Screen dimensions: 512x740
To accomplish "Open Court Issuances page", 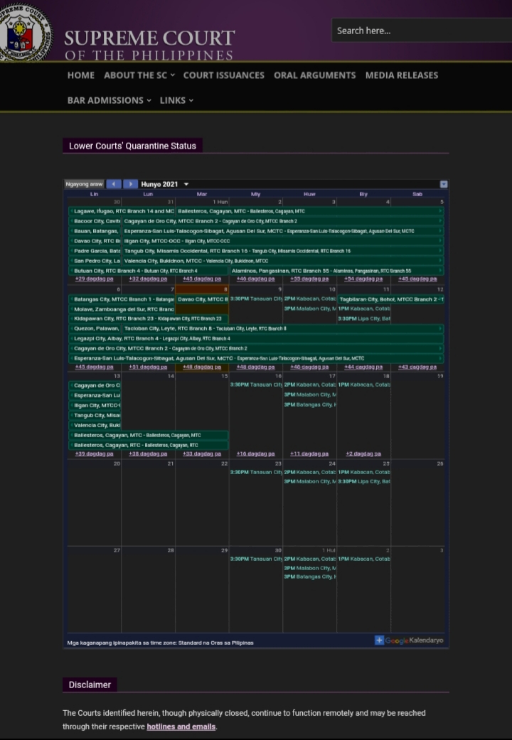I will 223,75.
